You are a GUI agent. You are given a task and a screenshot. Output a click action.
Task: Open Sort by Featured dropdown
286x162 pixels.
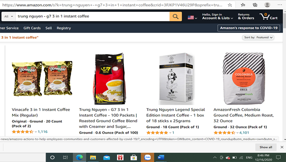258,38
